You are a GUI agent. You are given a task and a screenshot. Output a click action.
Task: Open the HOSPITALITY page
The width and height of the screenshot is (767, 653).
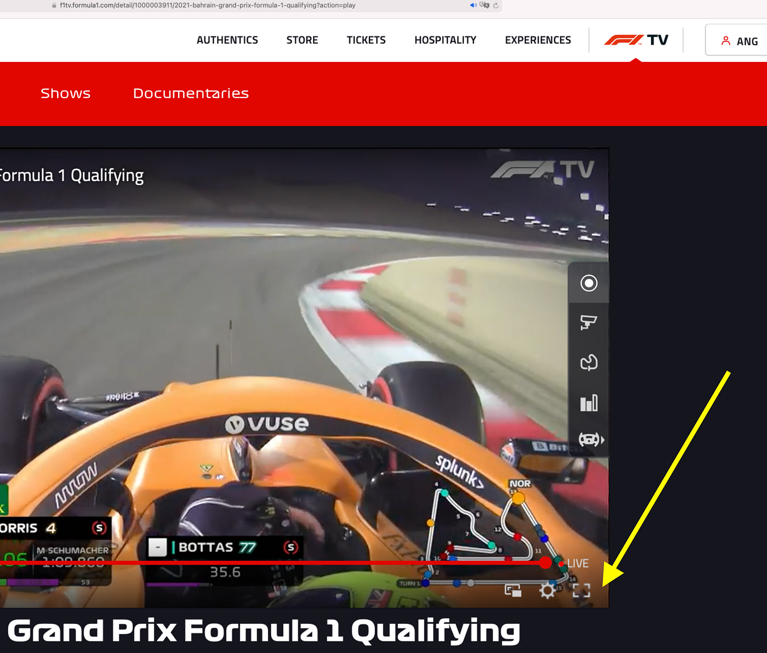(445, 39)
